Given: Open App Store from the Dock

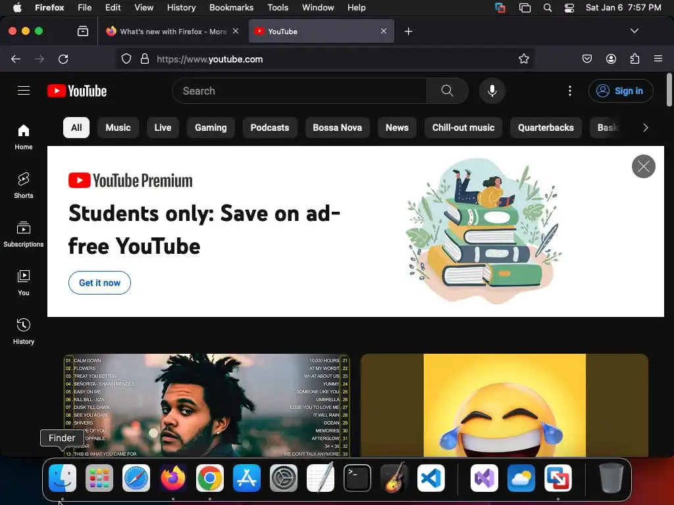Looking at the screenshot, I should click(x=247, y=478).
